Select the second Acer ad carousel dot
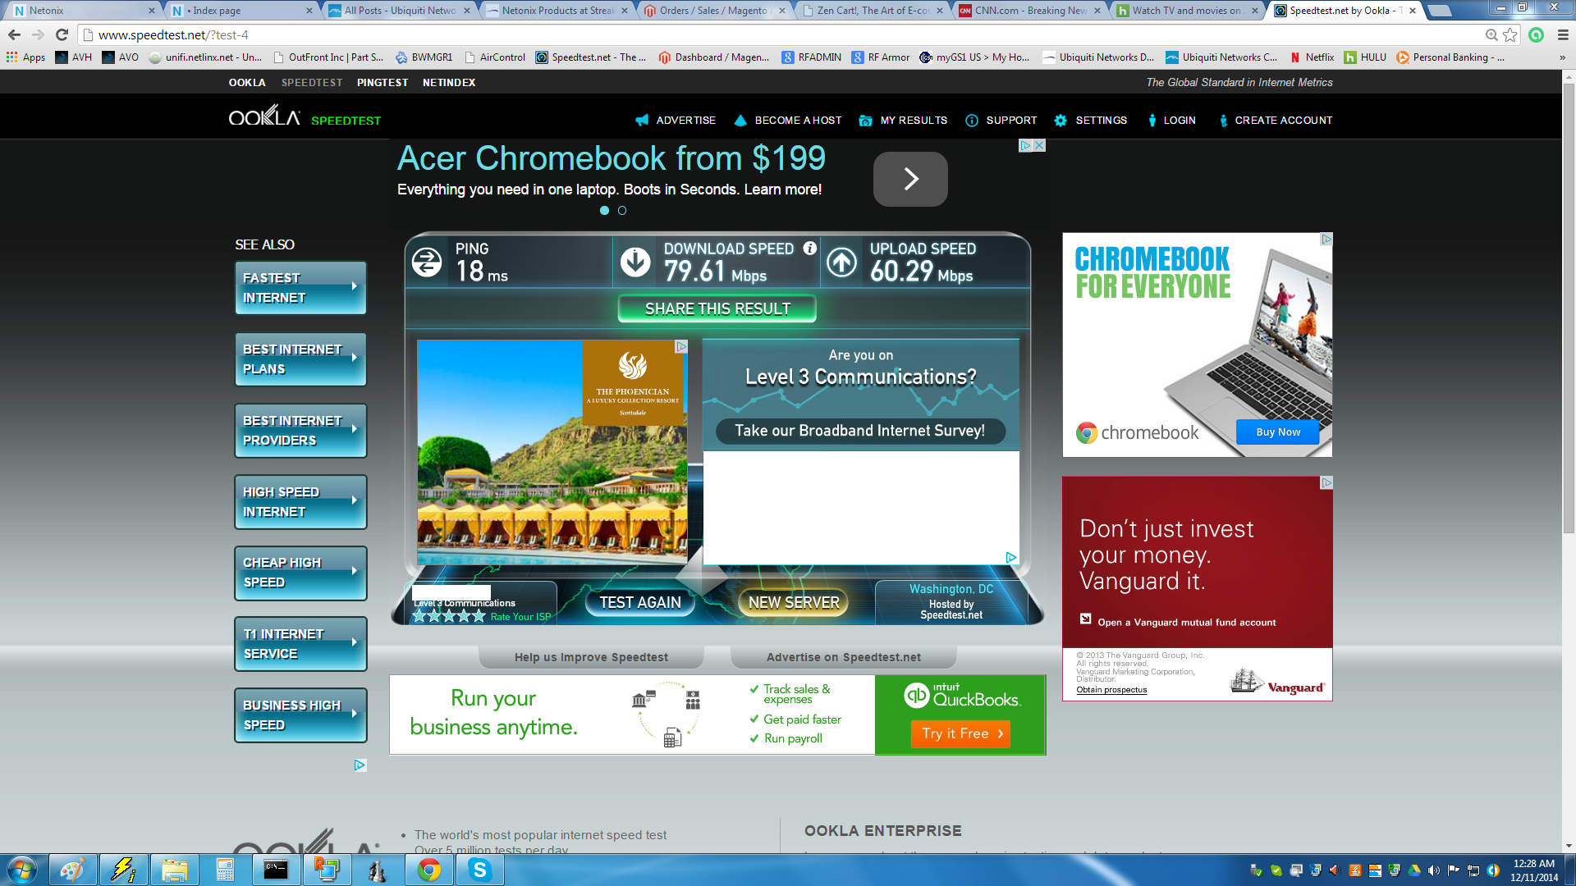The height and width of the screenshot is (886, 1576). [622, 211]
